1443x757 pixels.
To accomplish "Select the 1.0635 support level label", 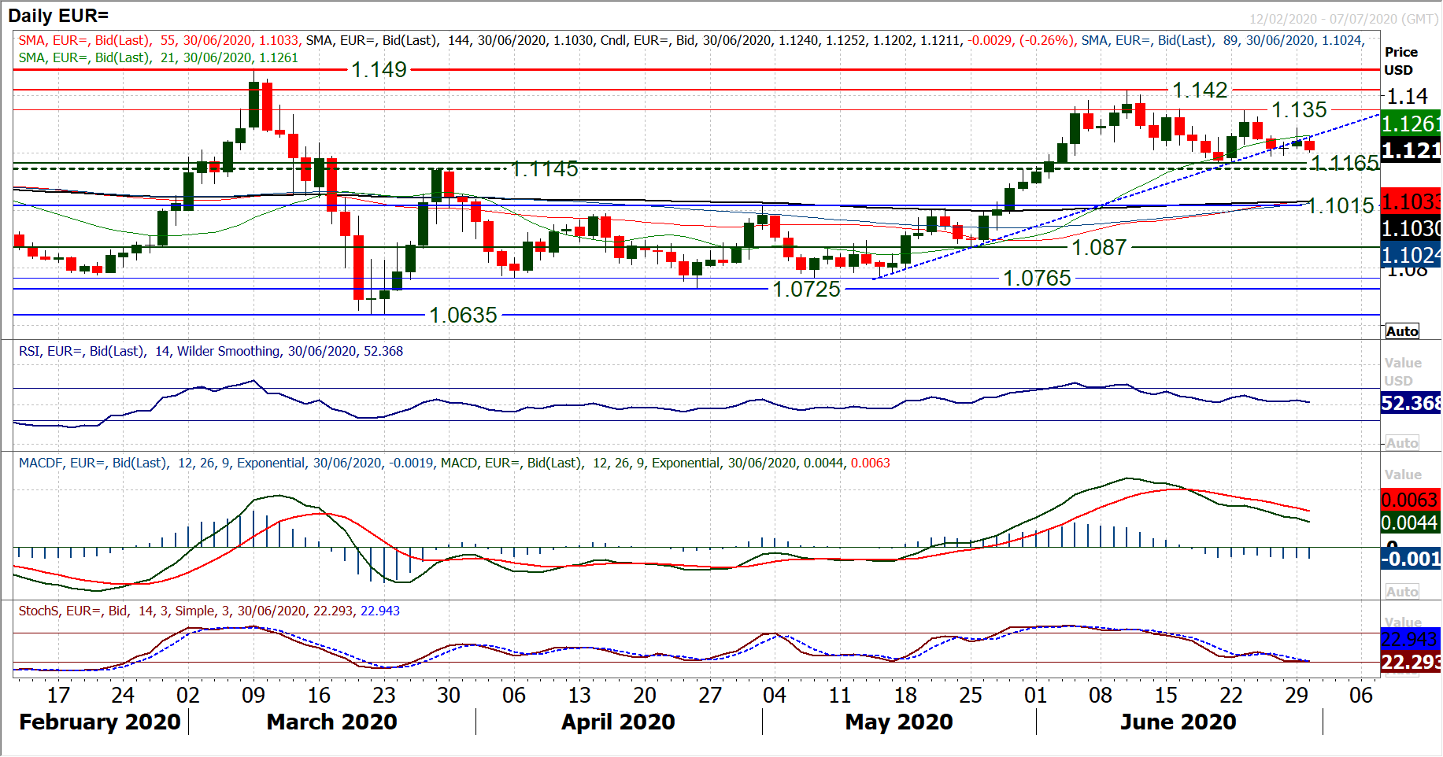I will coord(463,316).
